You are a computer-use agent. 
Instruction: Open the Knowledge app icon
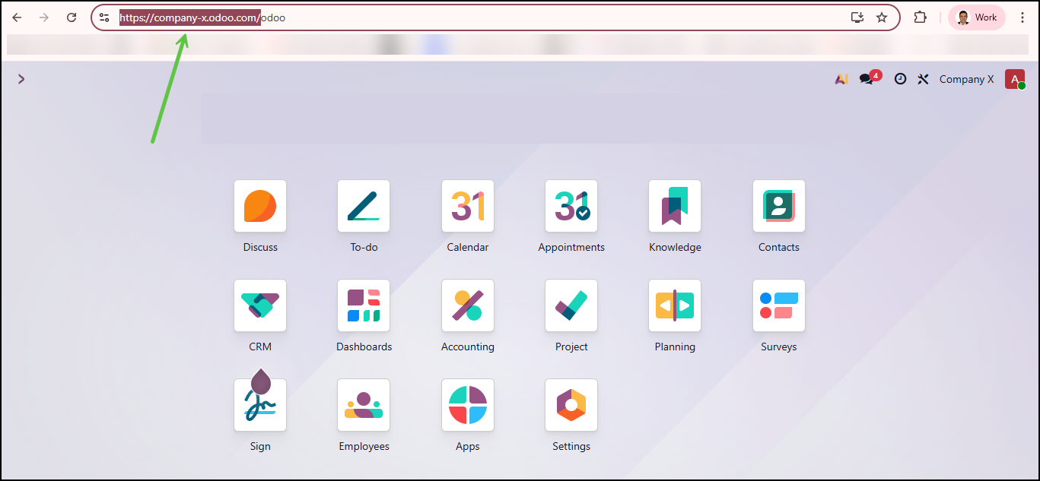[675, 206]
